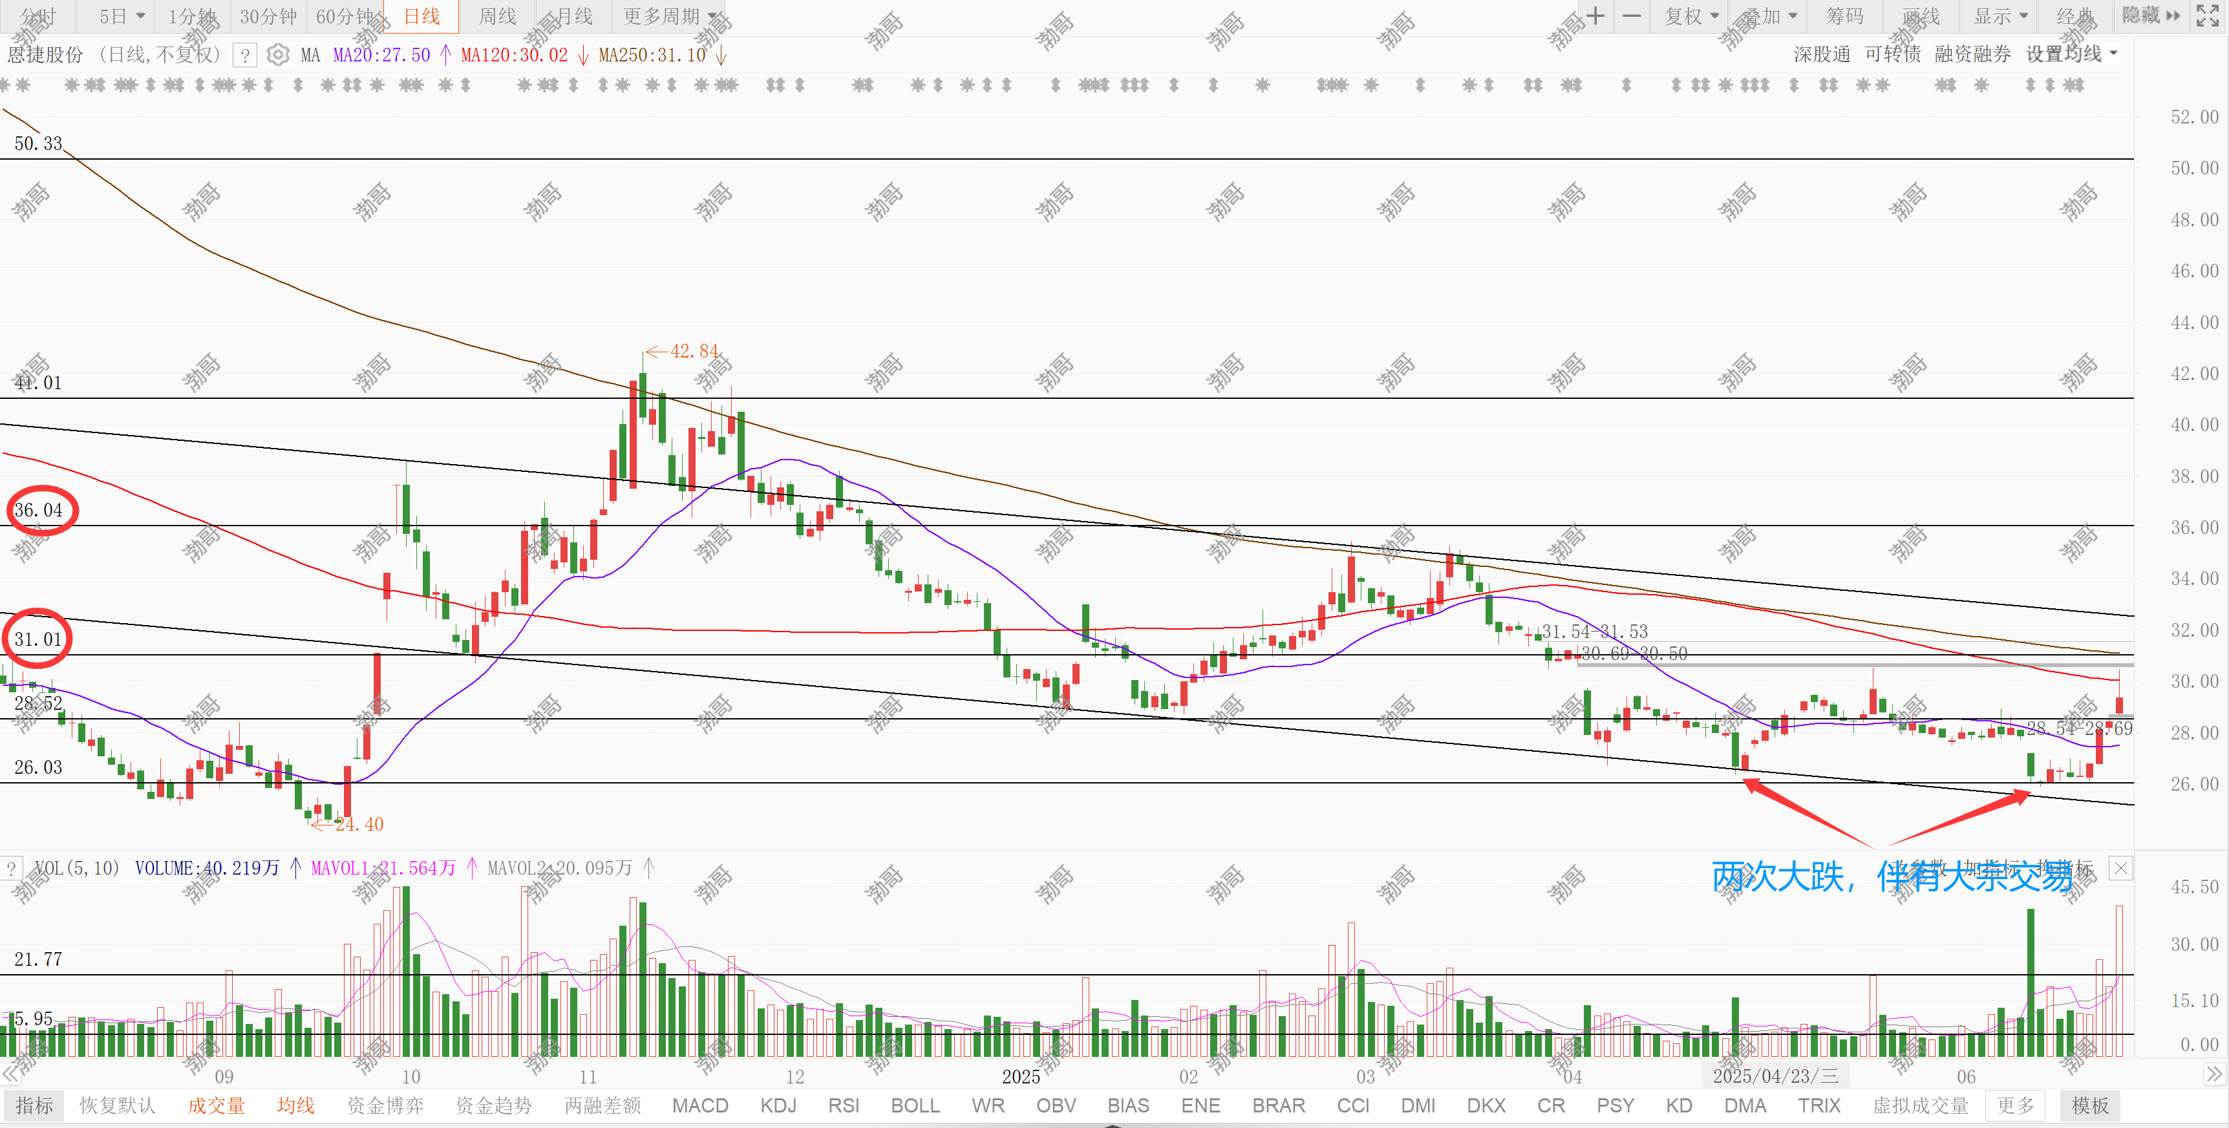
Task: Switch to 经典 classic view
Action: pyautogui.click(x=2075, y=16)
